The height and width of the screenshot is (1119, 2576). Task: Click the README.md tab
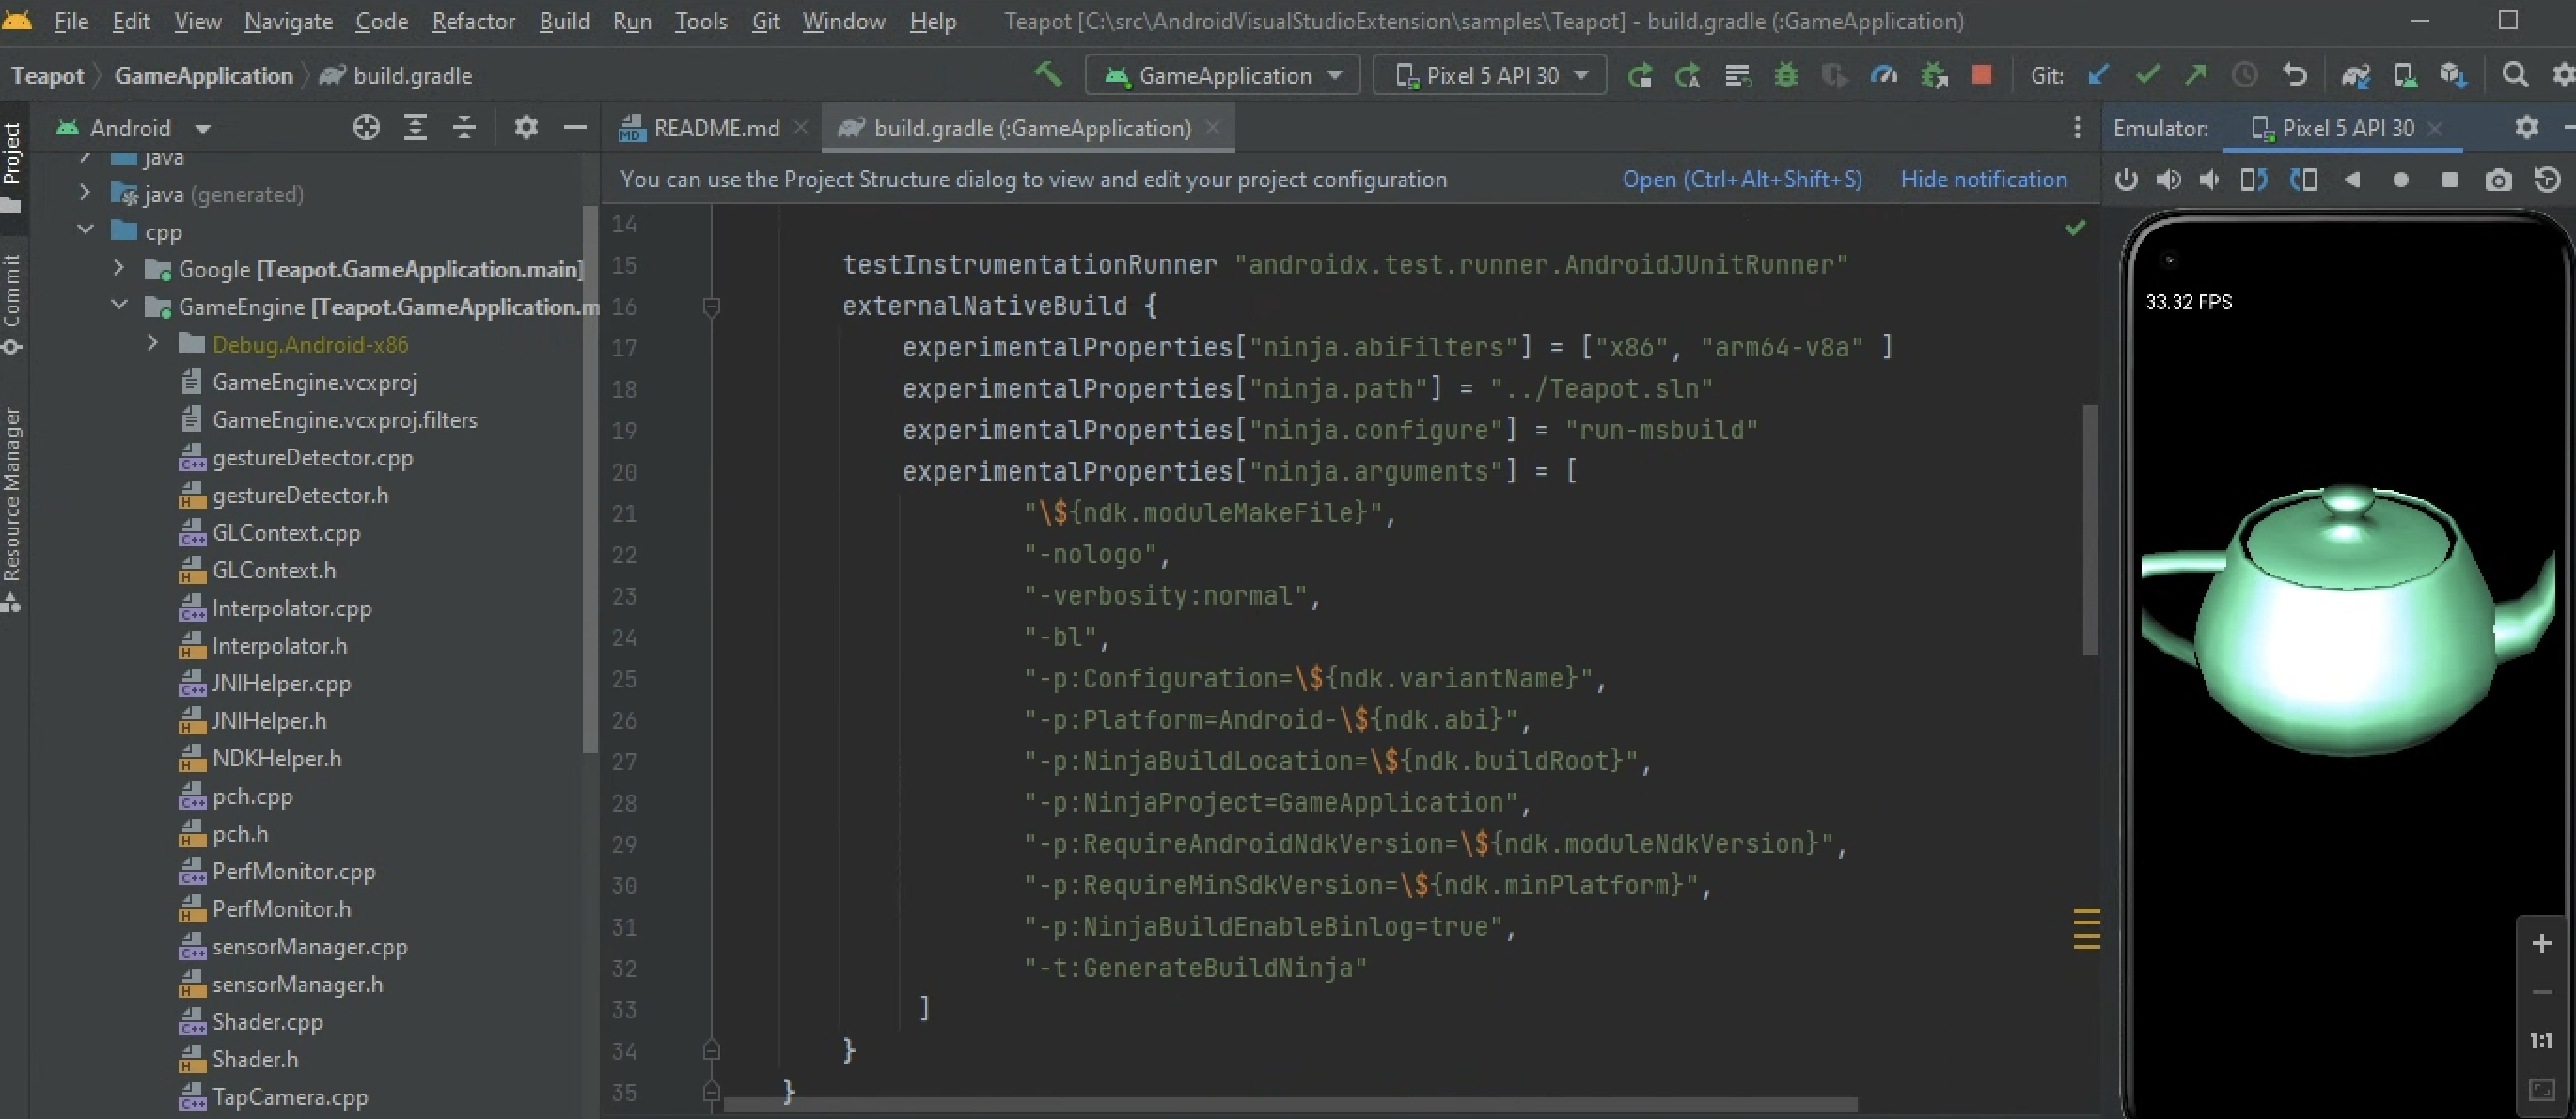pos(706,128)
